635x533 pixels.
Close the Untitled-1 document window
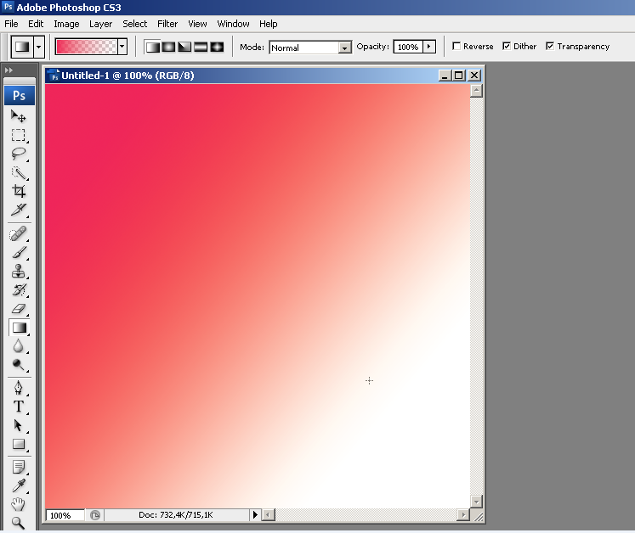coord(474,76)
